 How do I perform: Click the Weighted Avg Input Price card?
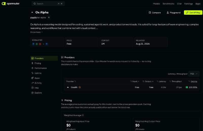pos(97,124)
